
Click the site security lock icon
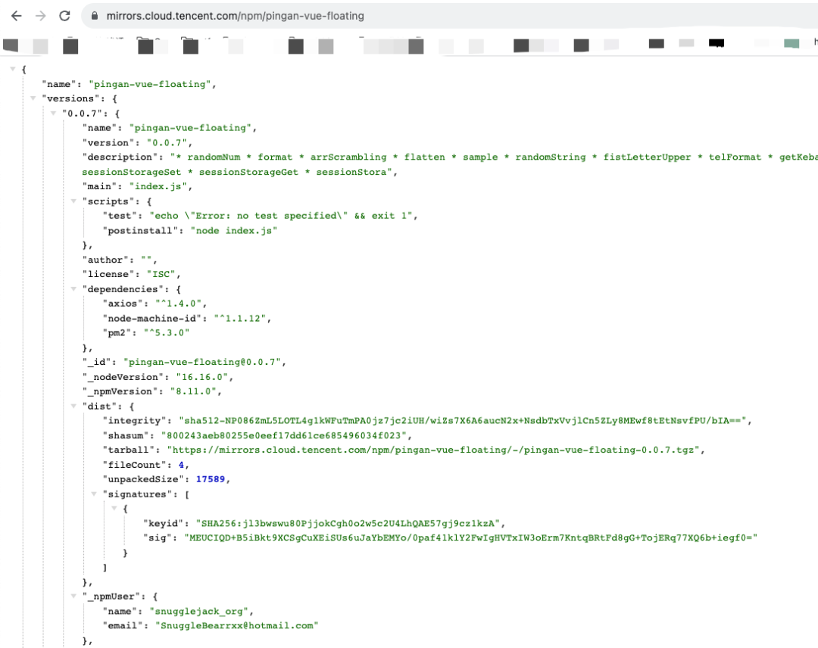(95, 16)
